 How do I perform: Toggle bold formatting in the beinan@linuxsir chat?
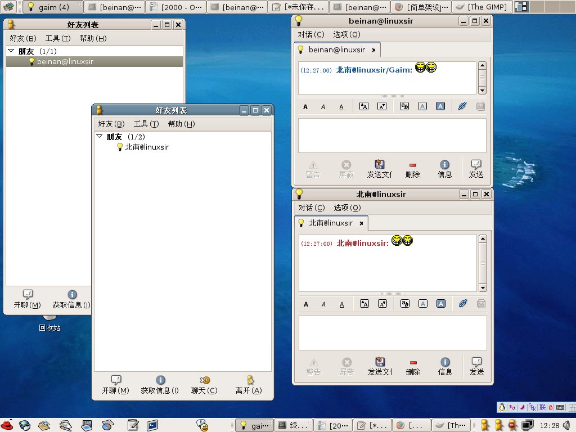pyautogui.click(x=305, y=106)
